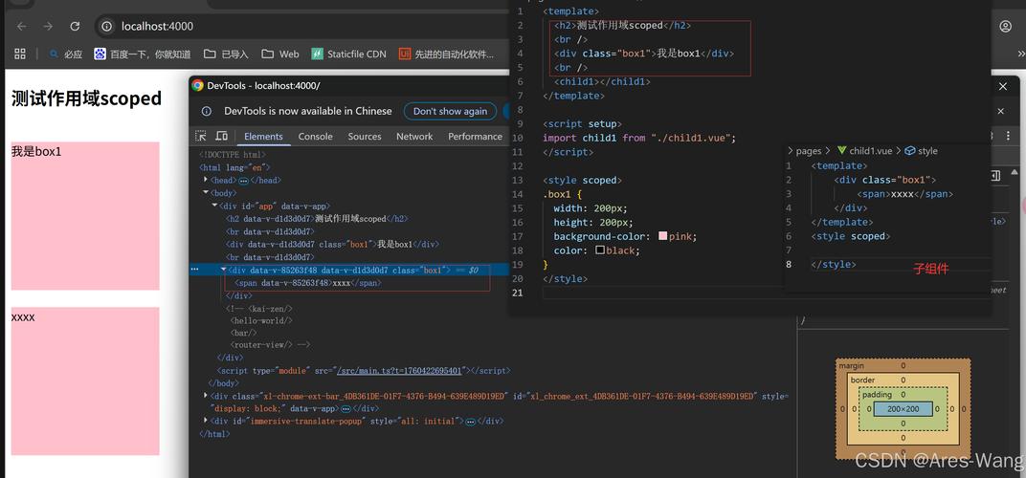Activate the DevTools inspect element picker
Viewport: 1026px width, 478px height.
[x=201, y=136]
